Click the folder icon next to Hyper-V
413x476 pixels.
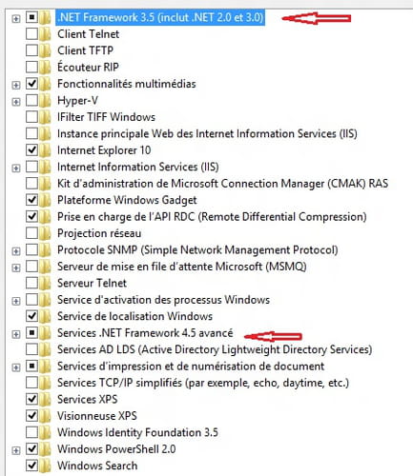click(x=46, y=101)
